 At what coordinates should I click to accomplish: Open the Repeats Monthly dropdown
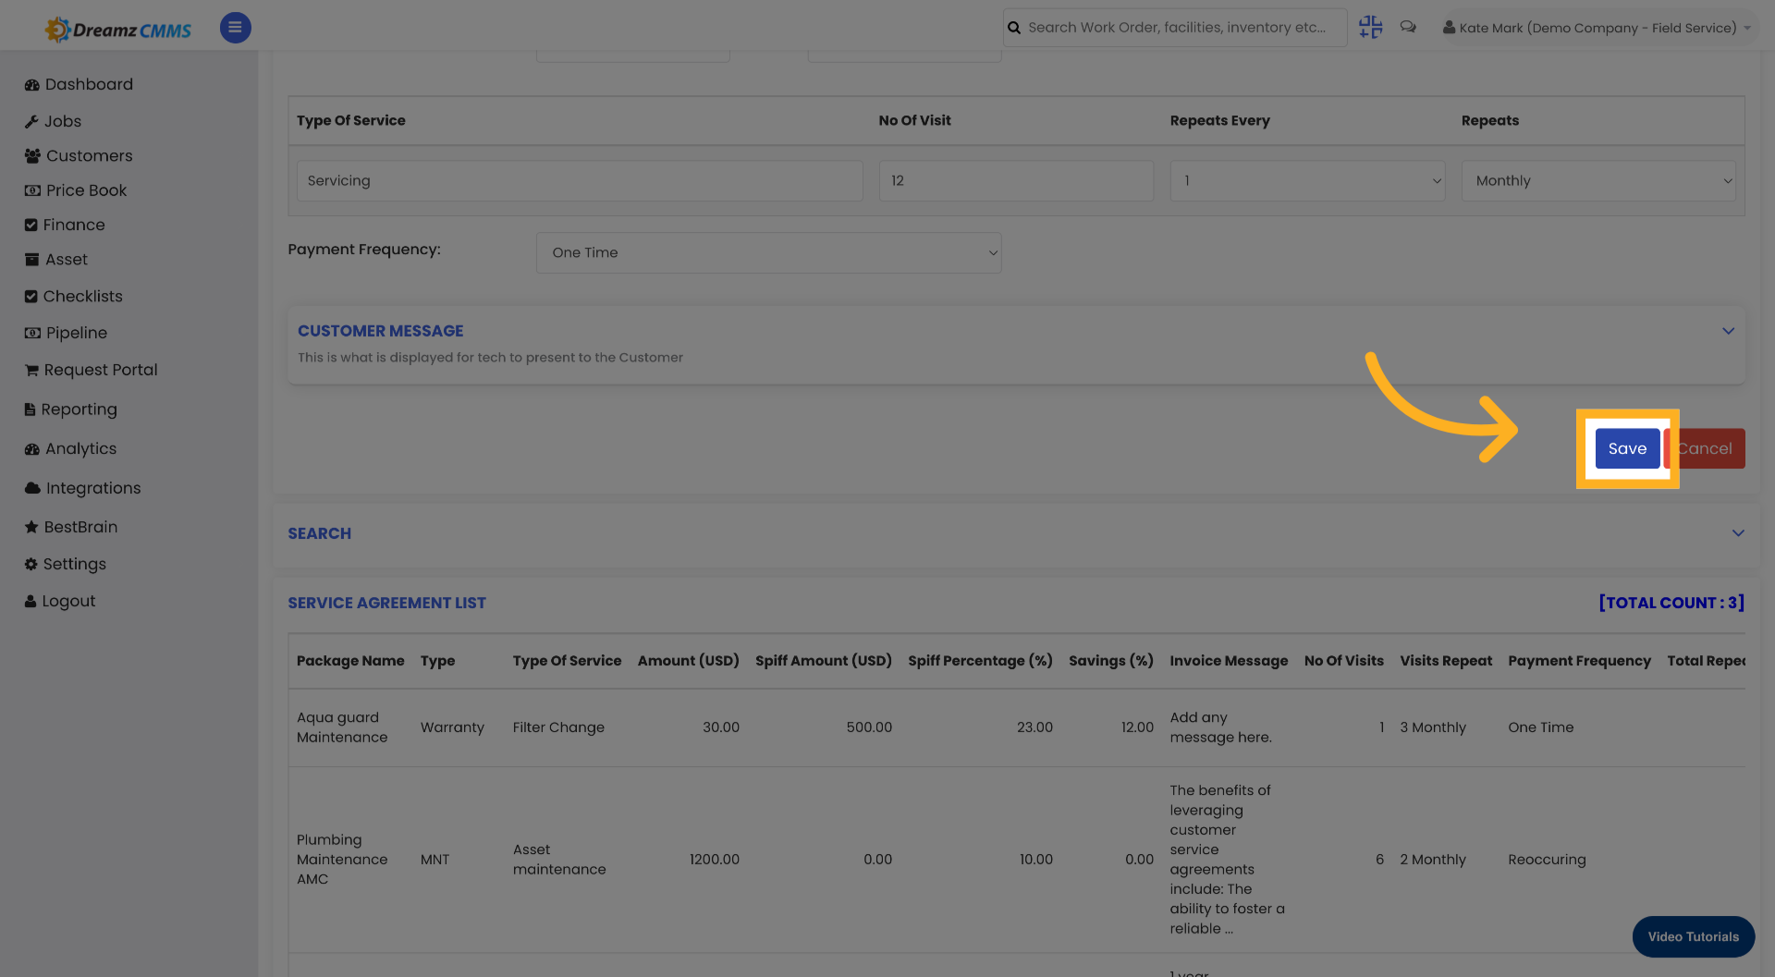pyautogui.click(x=1598, y=181)
